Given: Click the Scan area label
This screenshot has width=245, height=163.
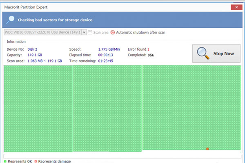Looking at the screenshot, I should 101,33.
